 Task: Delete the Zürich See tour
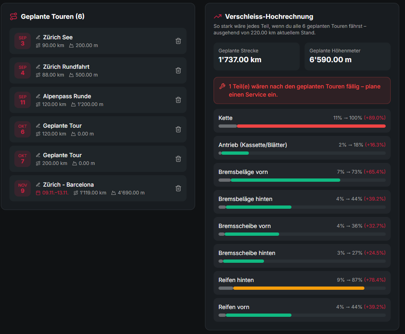click(x=178, y=41)
